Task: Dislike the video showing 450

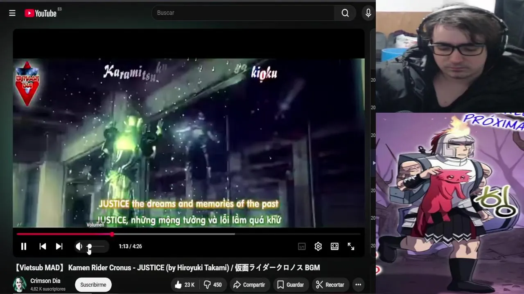Action: tap(213, 285)
